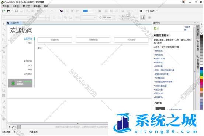204x136 pixels.
Task: Select the Text tool
Action: click(x=4, y=73)
